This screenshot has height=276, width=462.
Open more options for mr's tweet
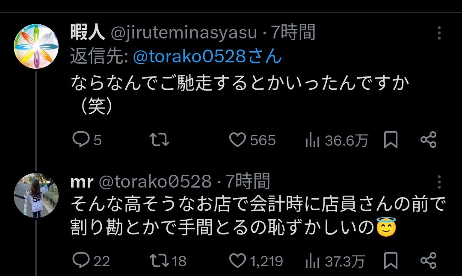pos(439,182)
